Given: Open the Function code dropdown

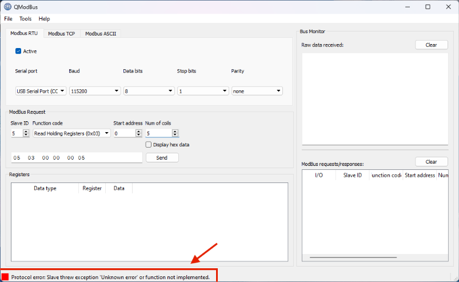Looking at the screenshot, I should click(71, 133).
